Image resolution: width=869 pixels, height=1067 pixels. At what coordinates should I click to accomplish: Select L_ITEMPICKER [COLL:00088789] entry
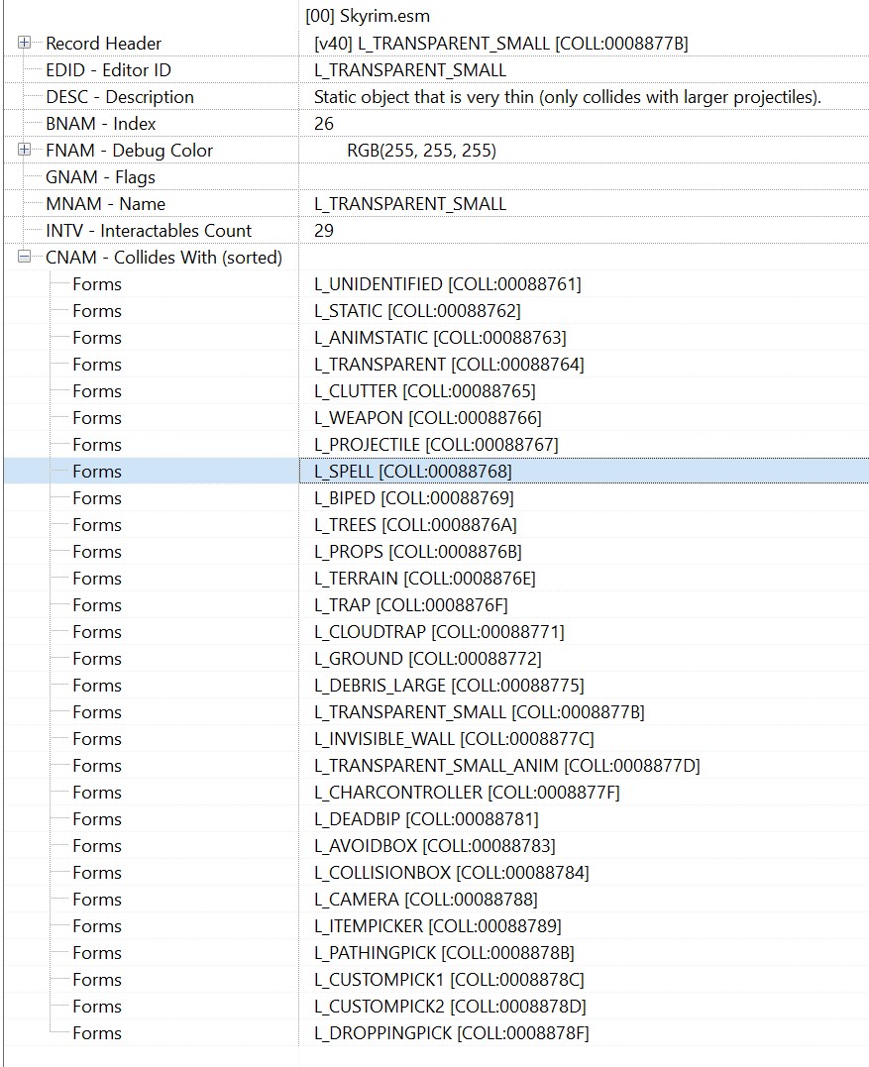coord(438,926)
